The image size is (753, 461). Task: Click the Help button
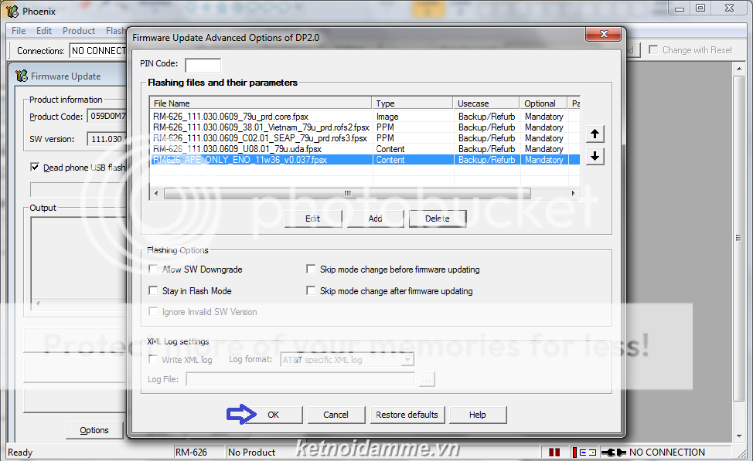point(477,415)
